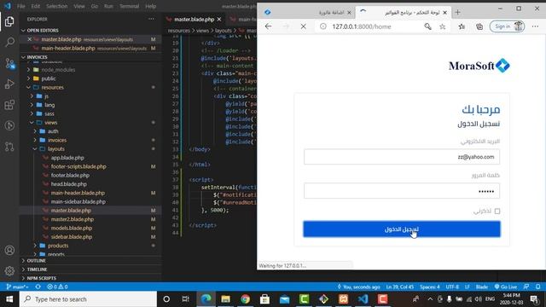Open main-sidebar.blade.php in the file tree
This screenshot has width=546, height=307.
(x=78, y=201)
